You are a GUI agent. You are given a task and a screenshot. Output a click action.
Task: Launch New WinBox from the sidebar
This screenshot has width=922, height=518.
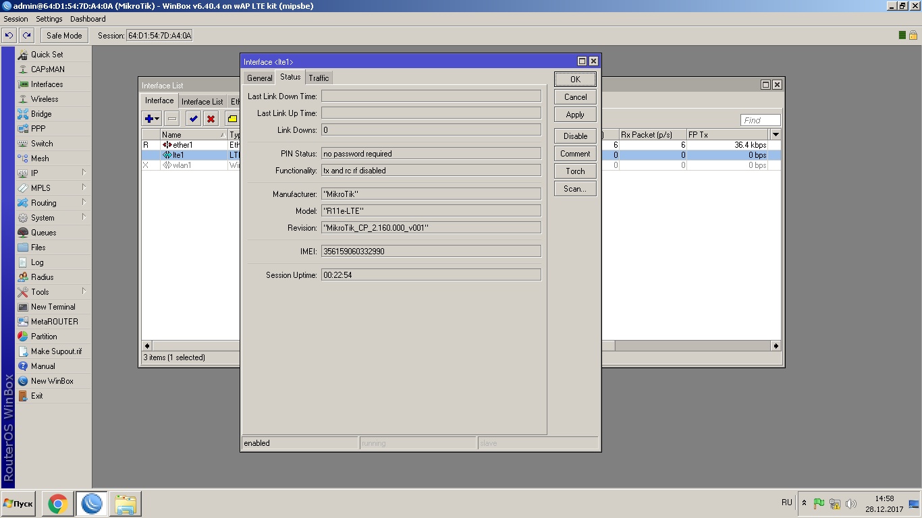pyautogui.click(x=53, y=381)
